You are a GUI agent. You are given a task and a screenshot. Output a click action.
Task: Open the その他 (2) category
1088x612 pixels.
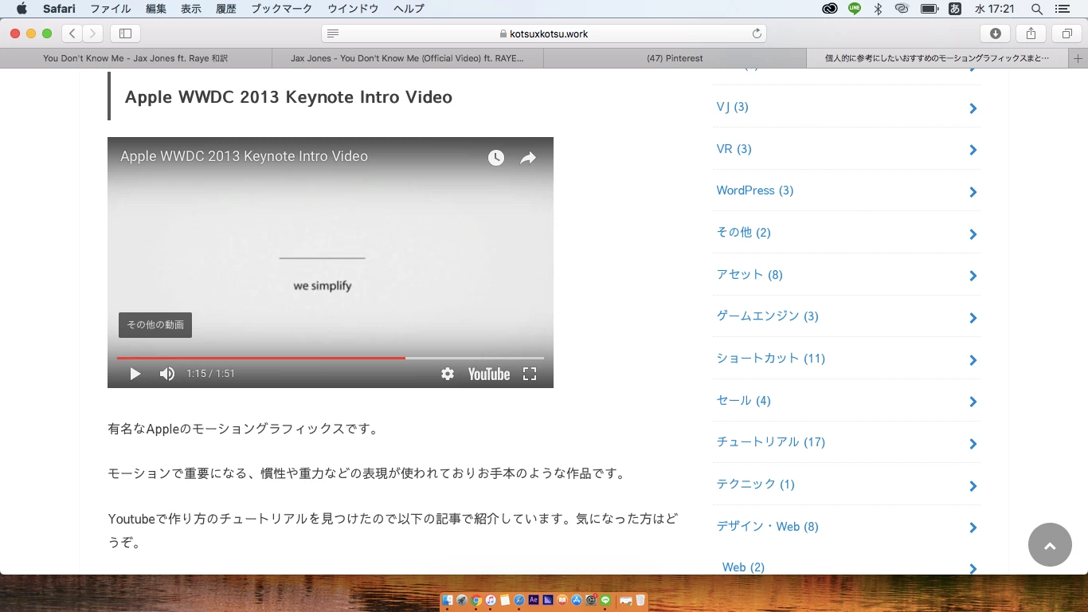[744, 233]
